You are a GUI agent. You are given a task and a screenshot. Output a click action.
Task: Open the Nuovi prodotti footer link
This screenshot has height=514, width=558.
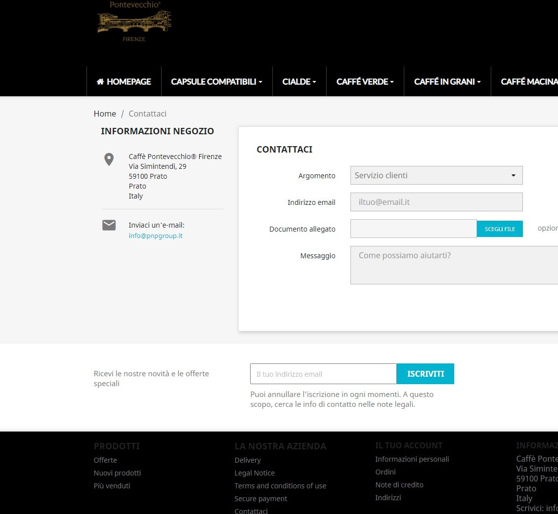click(x=117, y=473)
